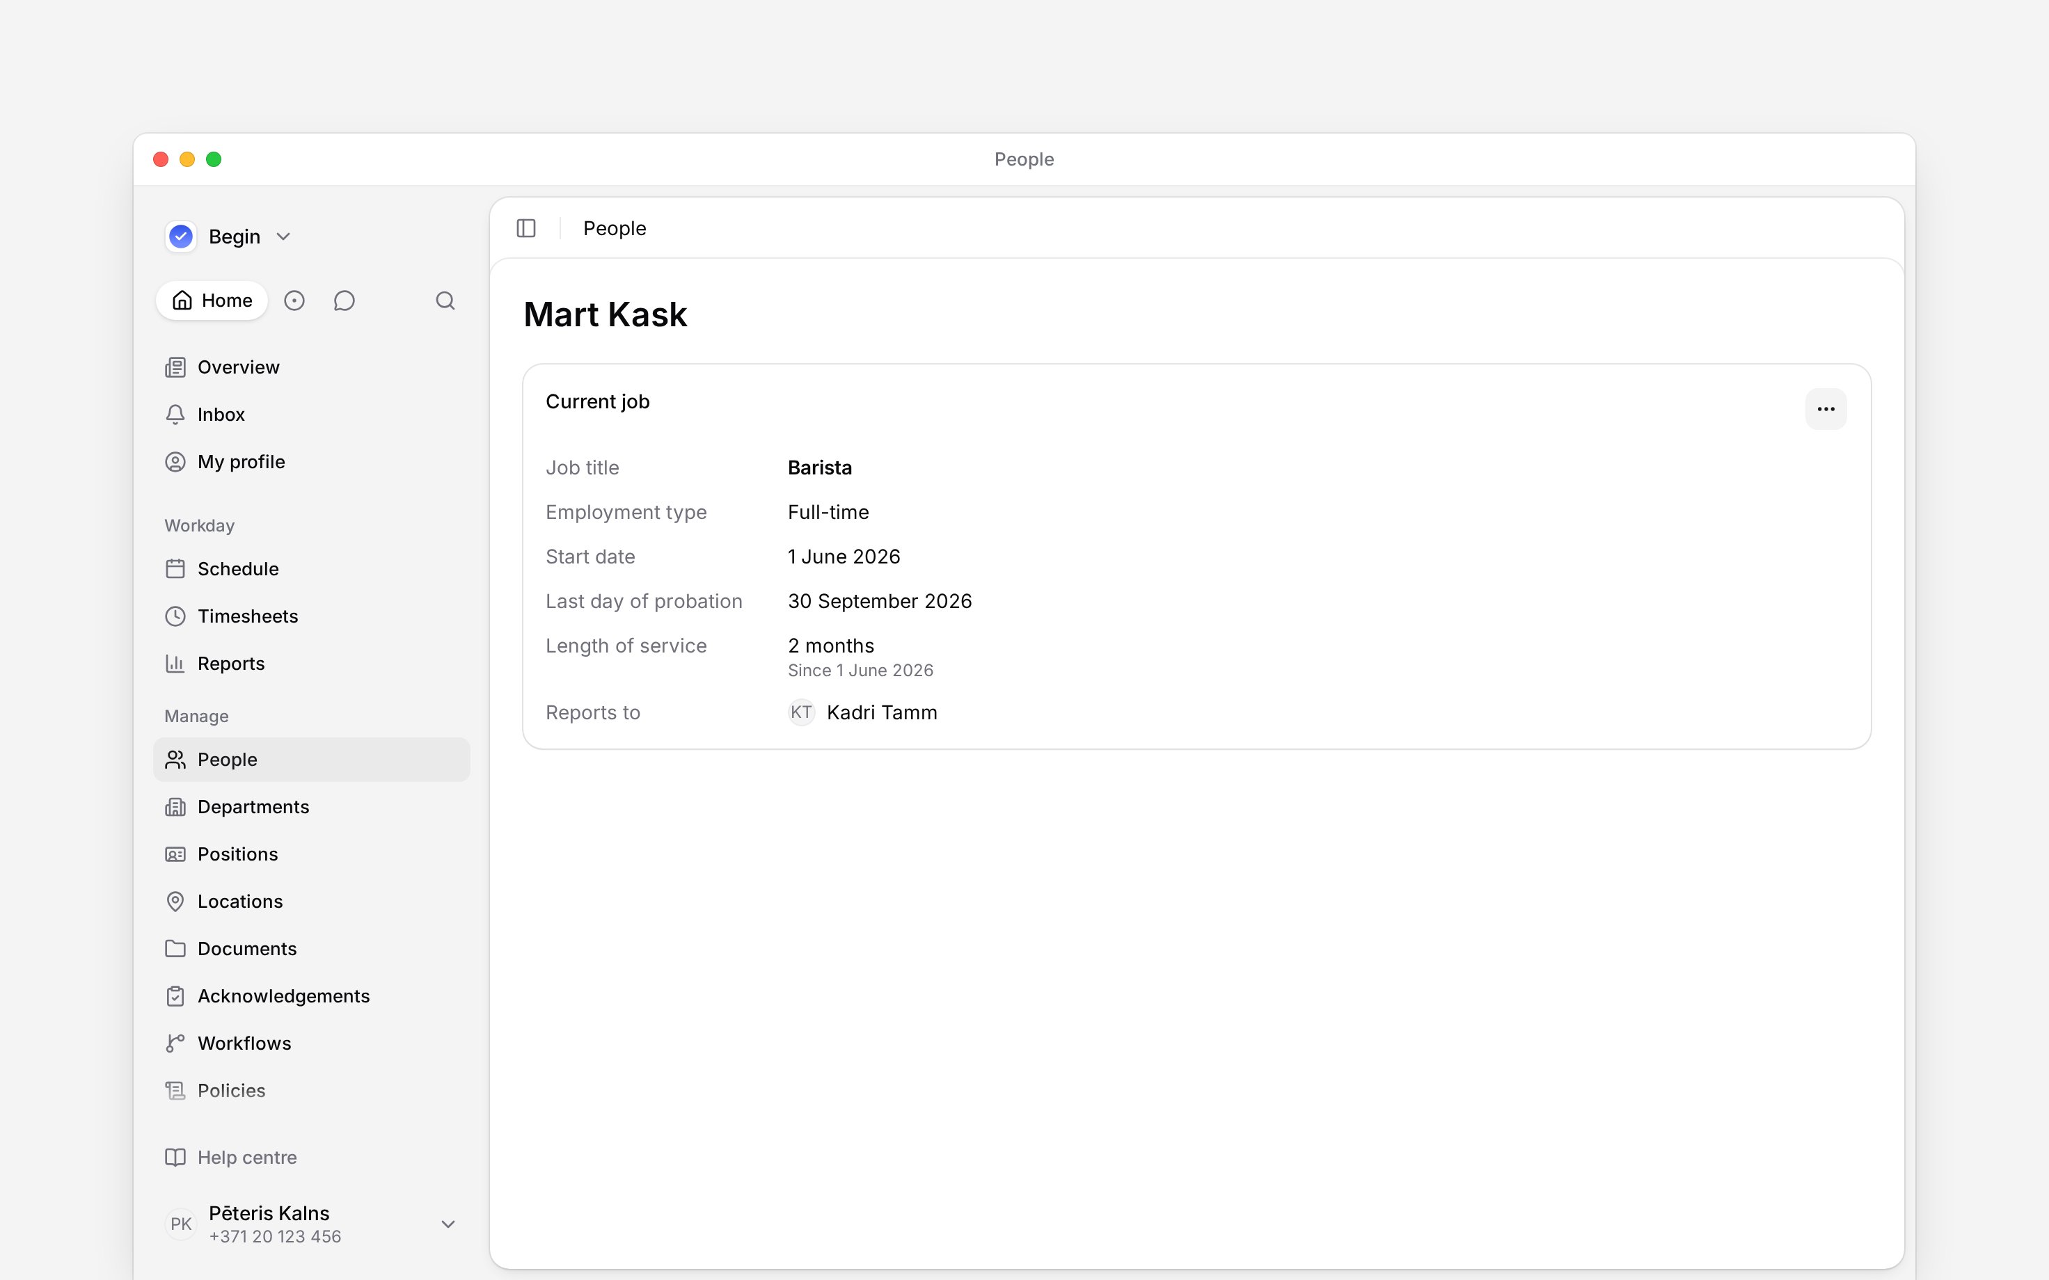Image resolution: width=2049 pixels, height=1280 pixels.
Task: Click the 30 September 2026 probation date
Action: tap(880, 601)
